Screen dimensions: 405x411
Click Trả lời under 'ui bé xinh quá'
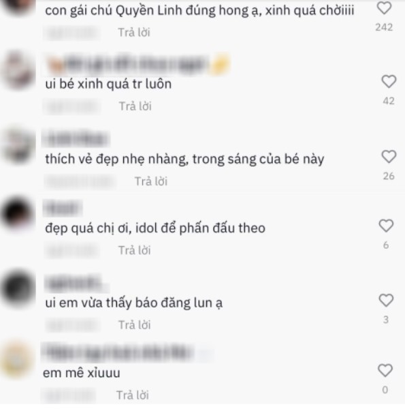[x=135, y=106]
